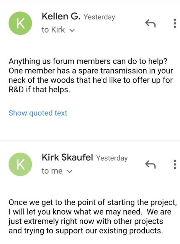180x244 pixels.
Task: Click Yesterday timestamp on Kellen G.'s email
Action: [99, 17]
